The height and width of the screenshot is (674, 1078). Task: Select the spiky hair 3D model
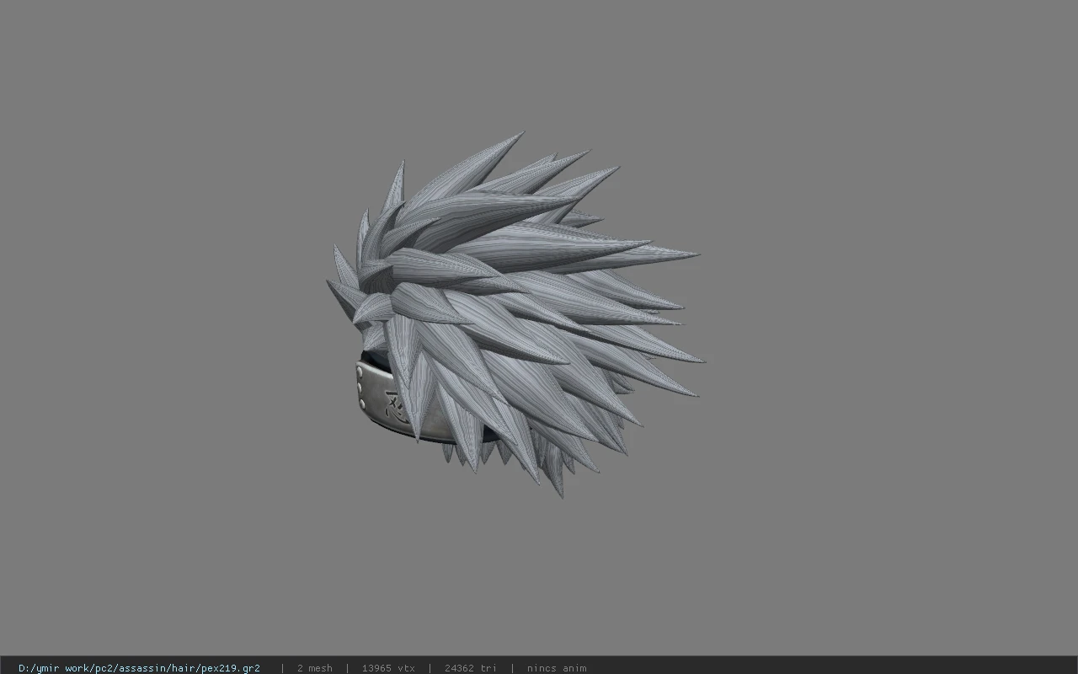515,313
